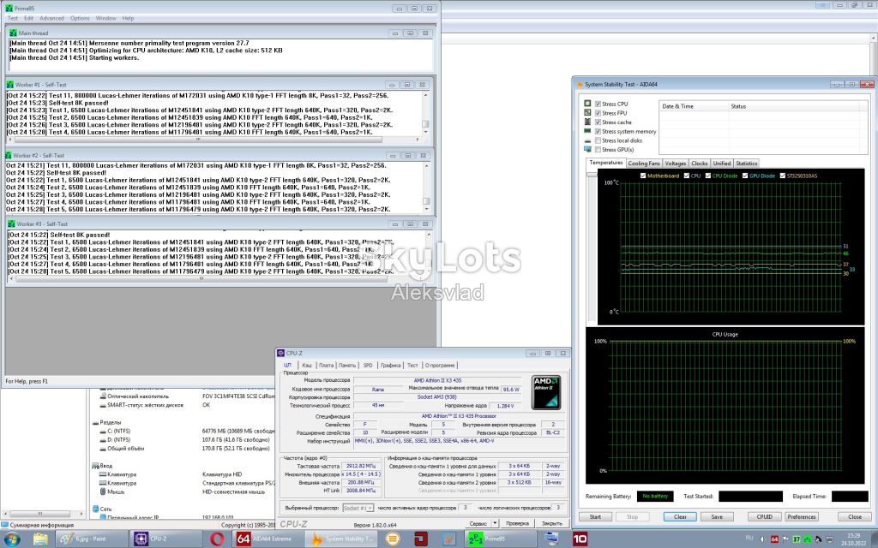Click the Start button in AIDA64
Viewport: 878px width, 548px height.
coord(595,516)
